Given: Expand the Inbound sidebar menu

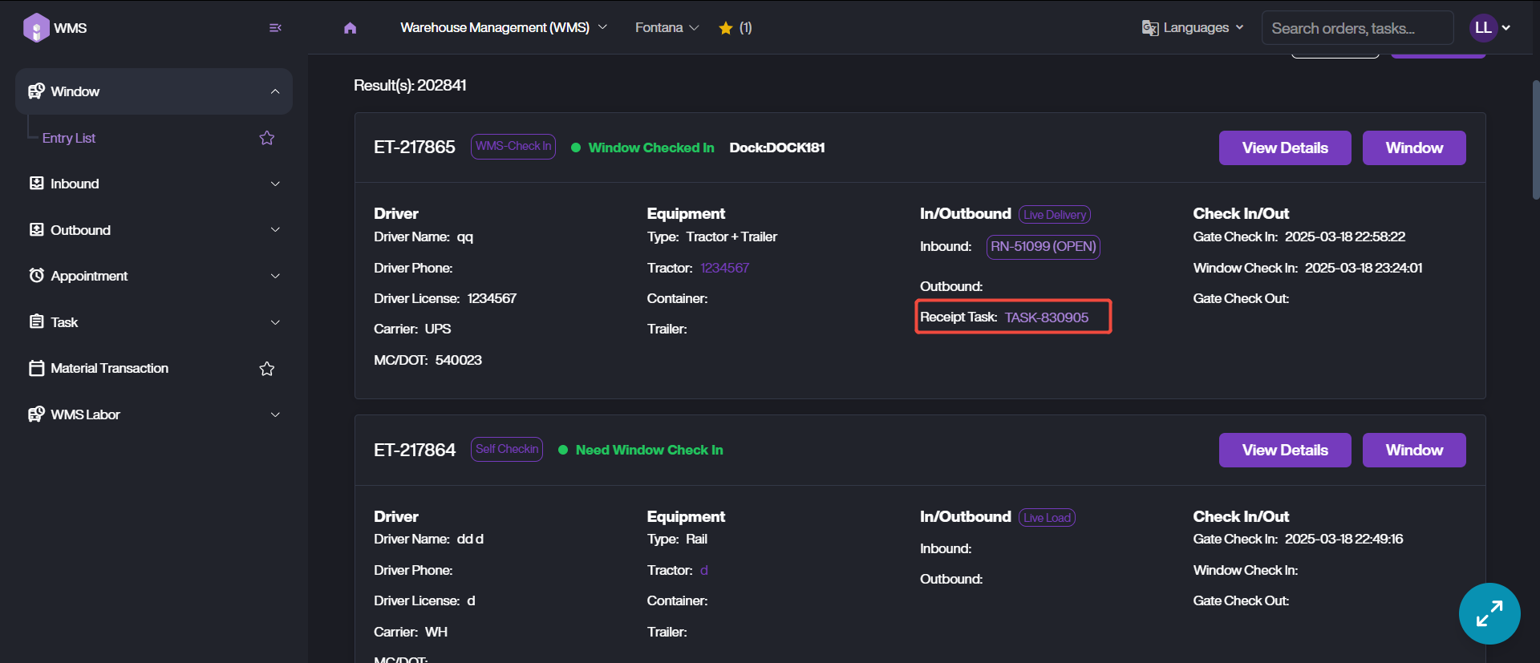Looking at the screenshot, I should (154, 184).
